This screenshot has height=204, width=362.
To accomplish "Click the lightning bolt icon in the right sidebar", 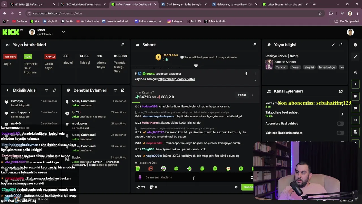I will tap(355, 84).
